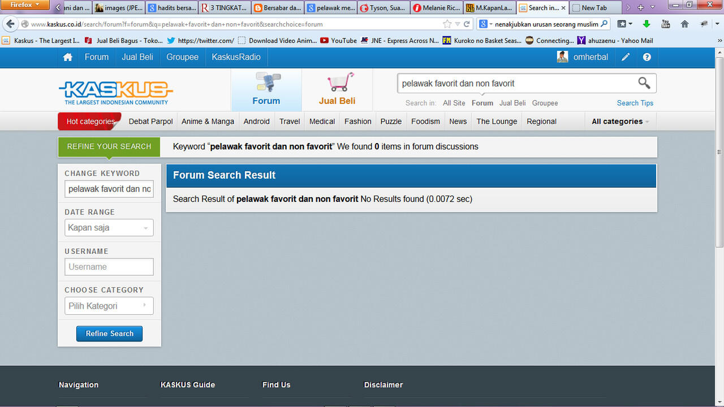Go back with the browser back arrow
724x407 pixels.
pos(10,24)
